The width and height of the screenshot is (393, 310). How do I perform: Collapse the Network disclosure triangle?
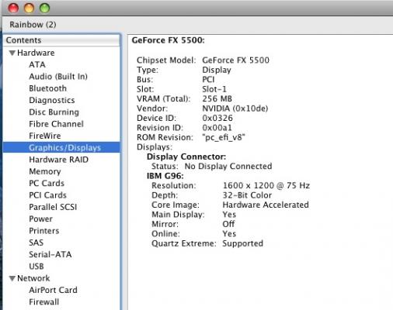coord(12,278)
